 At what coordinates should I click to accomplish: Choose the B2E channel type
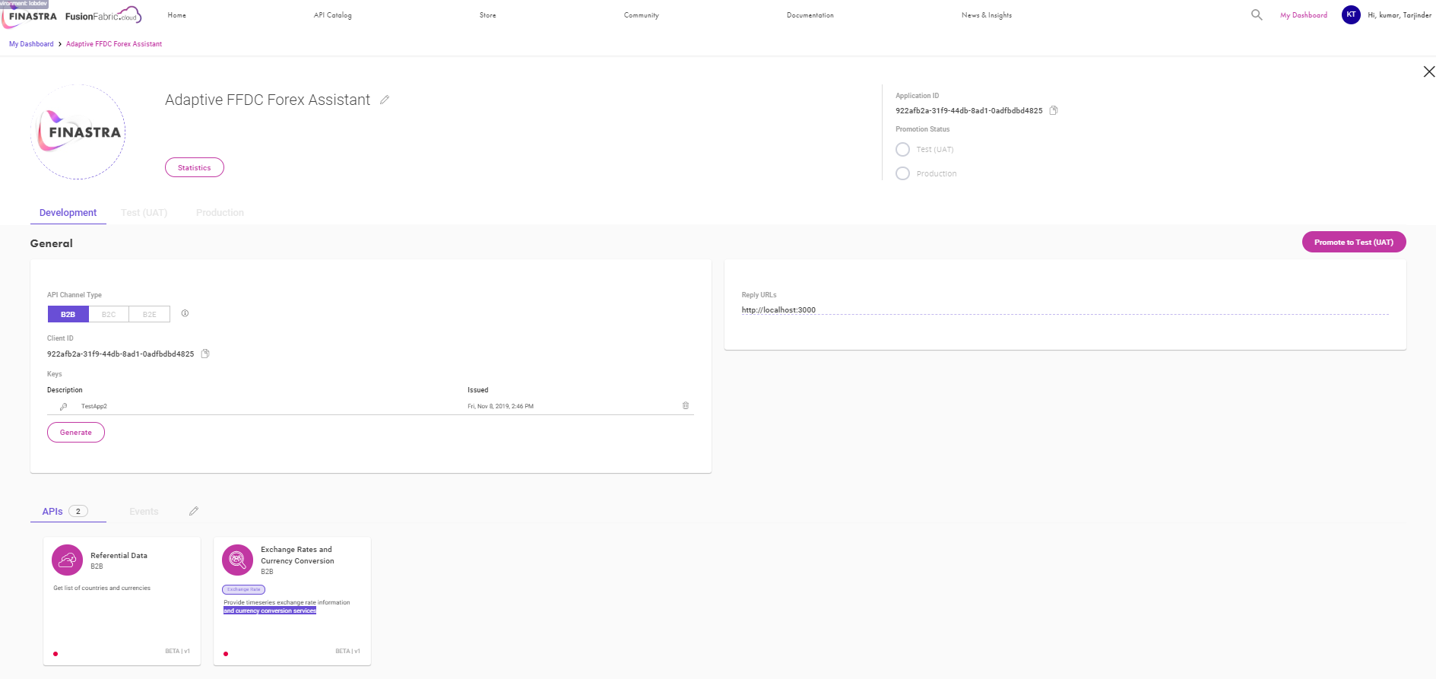click(x=150, y=314)
